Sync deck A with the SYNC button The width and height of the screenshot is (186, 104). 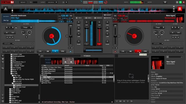63,51
